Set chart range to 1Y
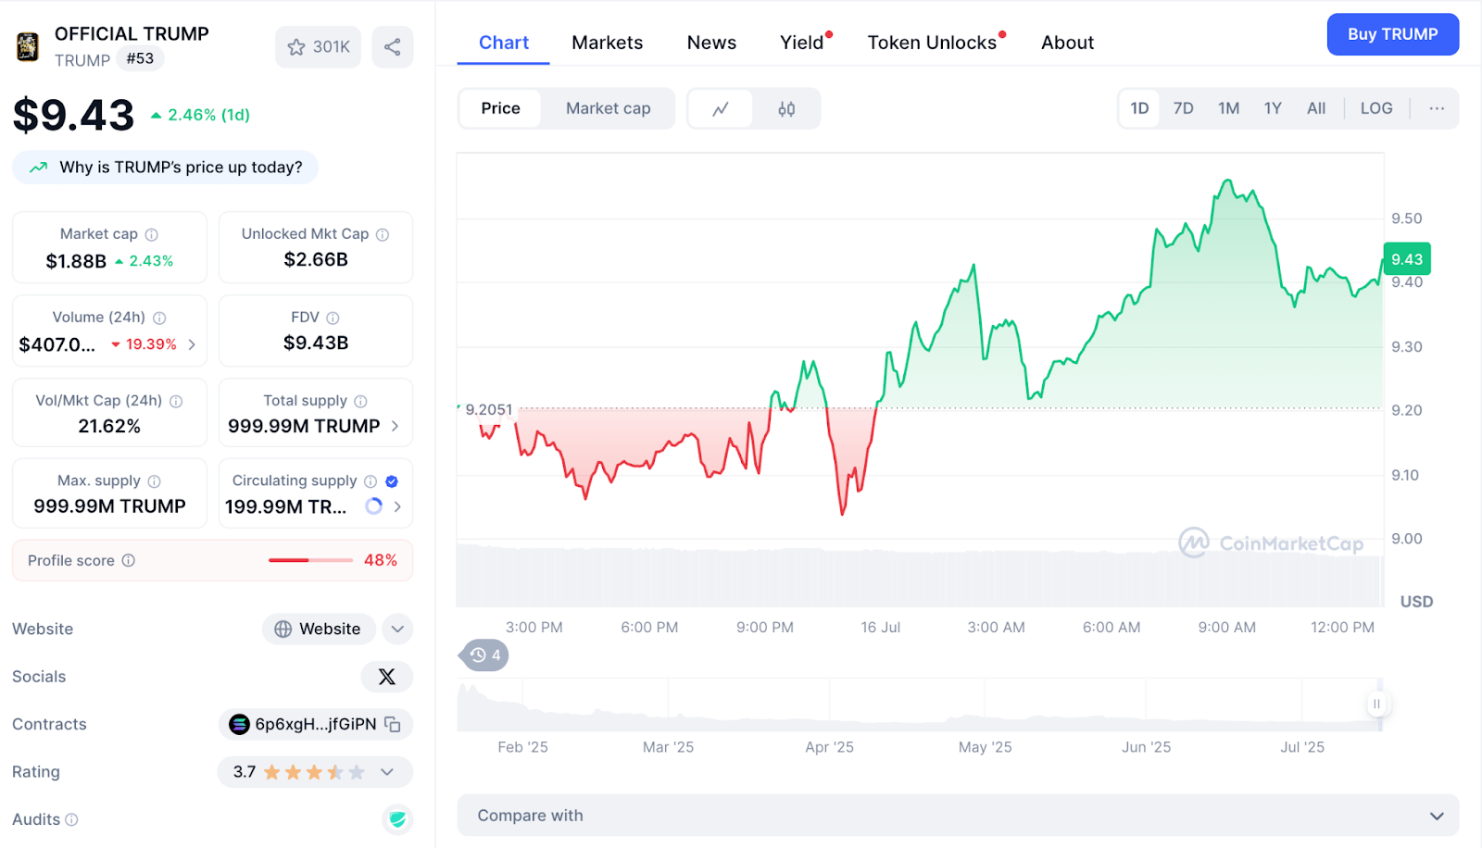1482x848 pixels. (x=1273, y=108)
